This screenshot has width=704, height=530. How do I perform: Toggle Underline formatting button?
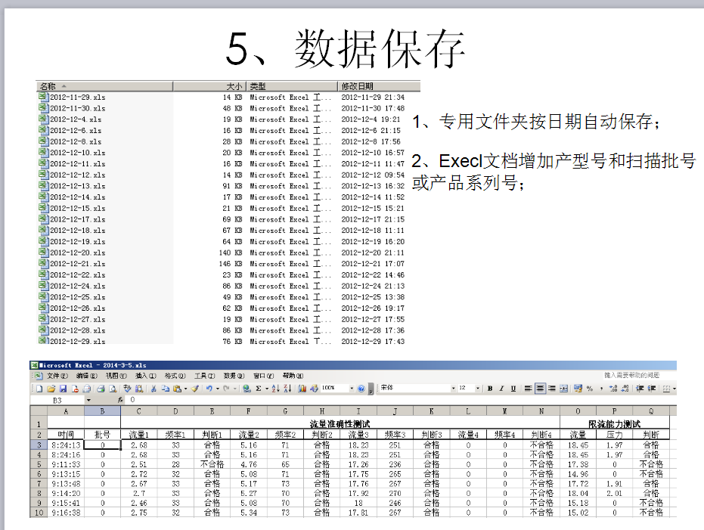(513, 389)
